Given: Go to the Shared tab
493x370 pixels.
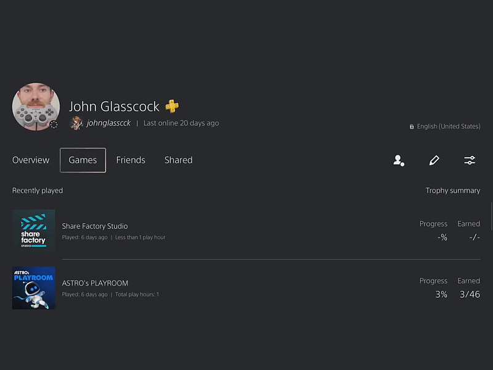Looking at the screenshot, I should [179, 160].
